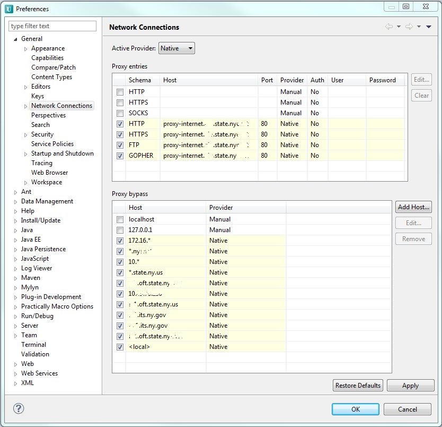Collapse the General tree node

15,39
